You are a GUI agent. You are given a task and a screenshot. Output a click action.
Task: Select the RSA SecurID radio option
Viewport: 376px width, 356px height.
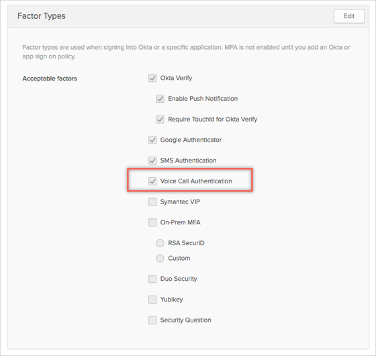160,243
